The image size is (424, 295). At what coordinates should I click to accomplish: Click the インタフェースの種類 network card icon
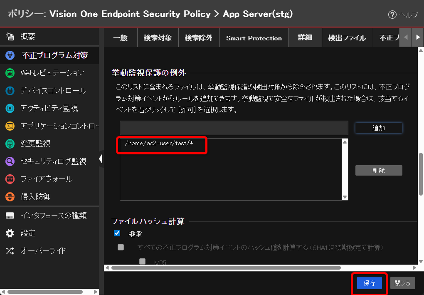pyautogui.click(x=10, y=216)
